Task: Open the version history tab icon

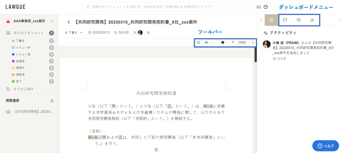Action: click(299, 20)
